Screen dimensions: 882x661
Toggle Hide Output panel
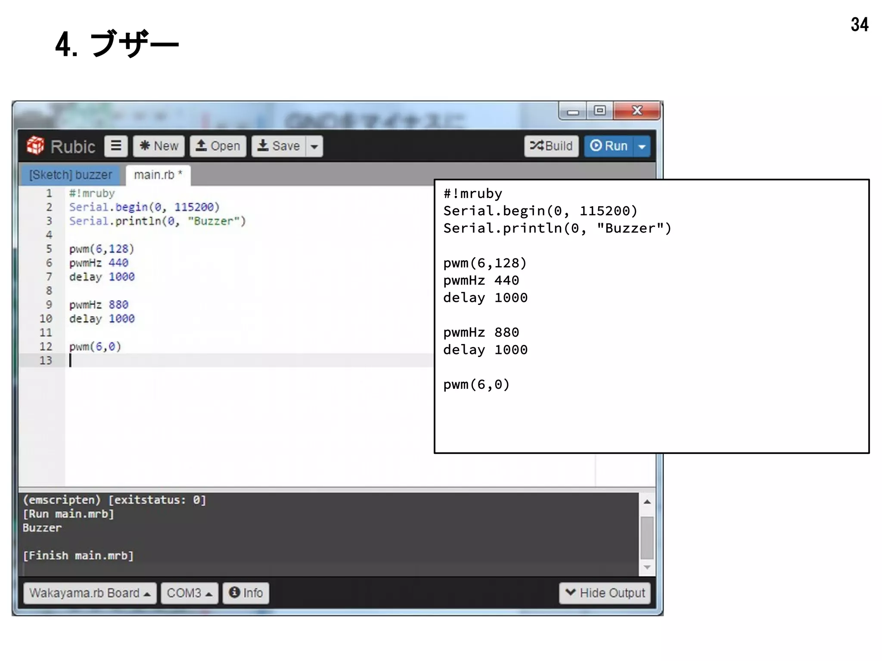click(605, 593)
